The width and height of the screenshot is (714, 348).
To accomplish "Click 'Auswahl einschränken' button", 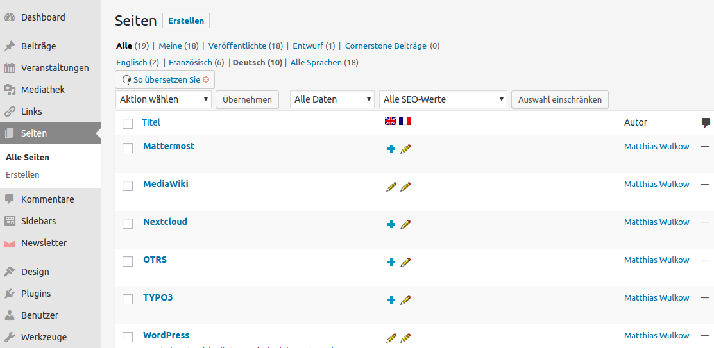I will (x=560, y=99).
